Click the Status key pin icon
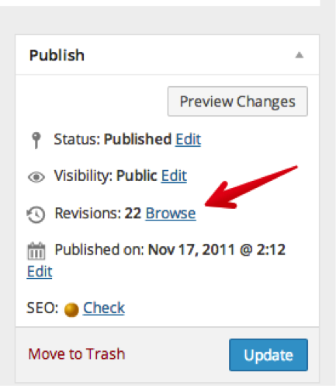 [x=36, y=141]
